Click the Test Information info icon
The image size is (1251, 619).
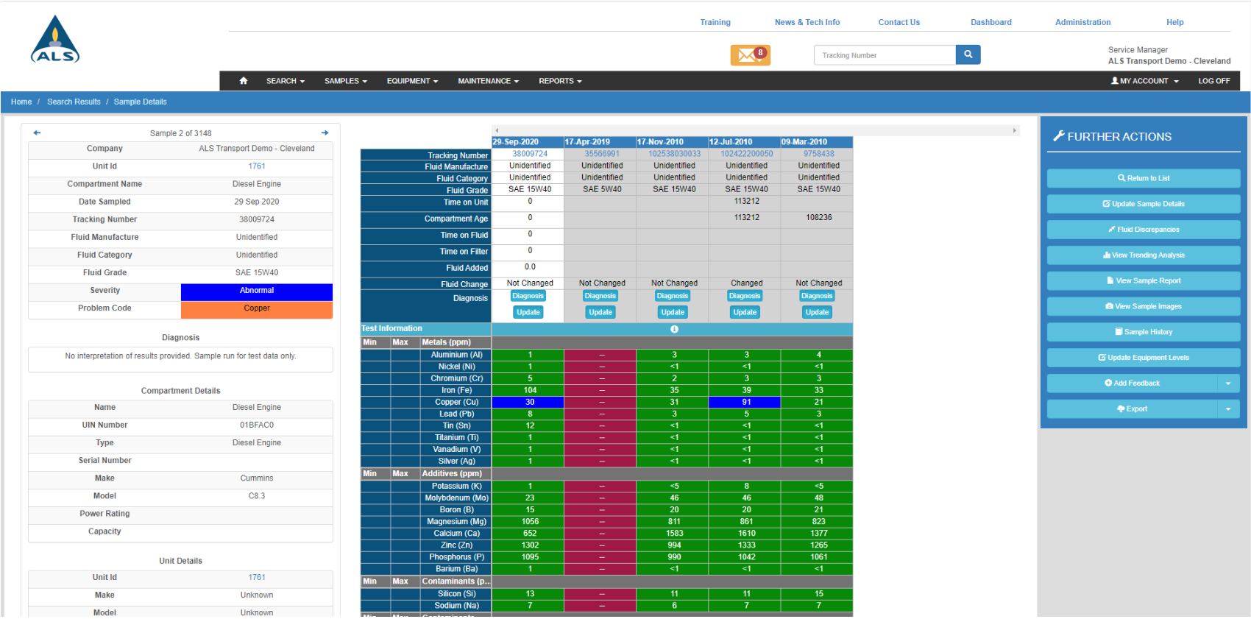pyautogui.click(x=674, y=329)
